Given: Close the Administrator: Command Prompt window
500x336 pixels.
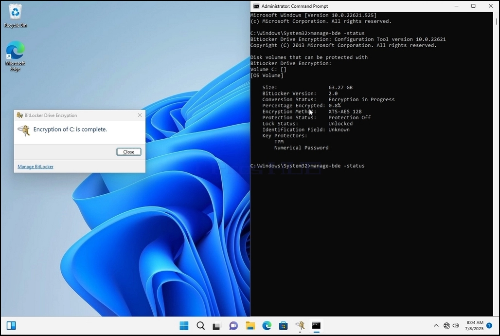Looking at the screenshot, I should (x=490, y=6).
